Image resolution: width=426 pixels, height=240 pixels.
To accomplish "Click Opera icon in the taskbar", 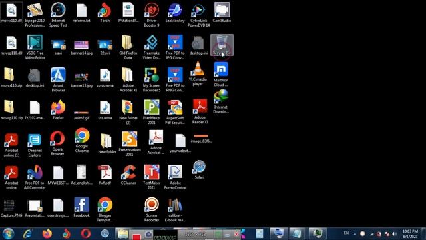I will (86, 234).
